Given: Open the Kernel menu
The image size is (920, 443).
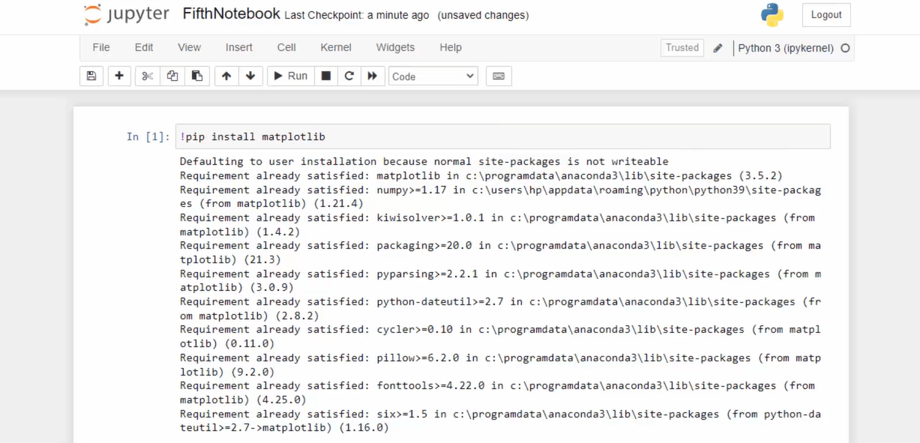Looking at the screenshot, I should point(335,47).
